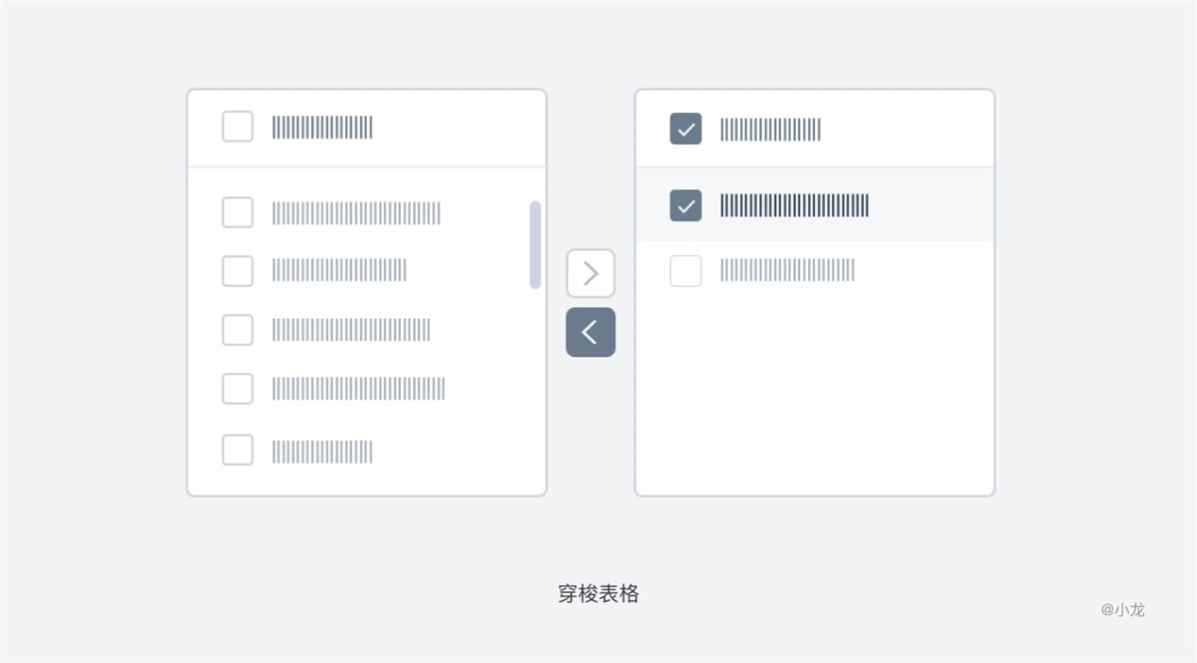Click the highlighted dark item label in right panel
This screenshot has height=663, width=1197.
[794, 205]
